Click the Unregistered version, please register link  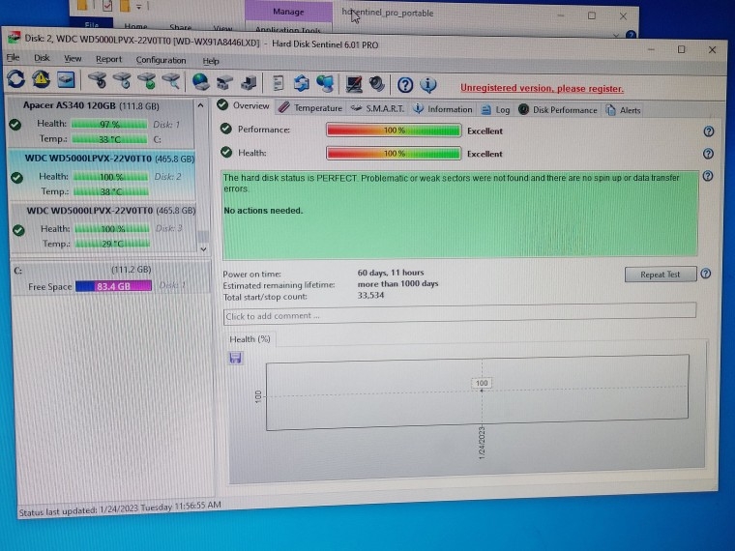click(542, 88)
